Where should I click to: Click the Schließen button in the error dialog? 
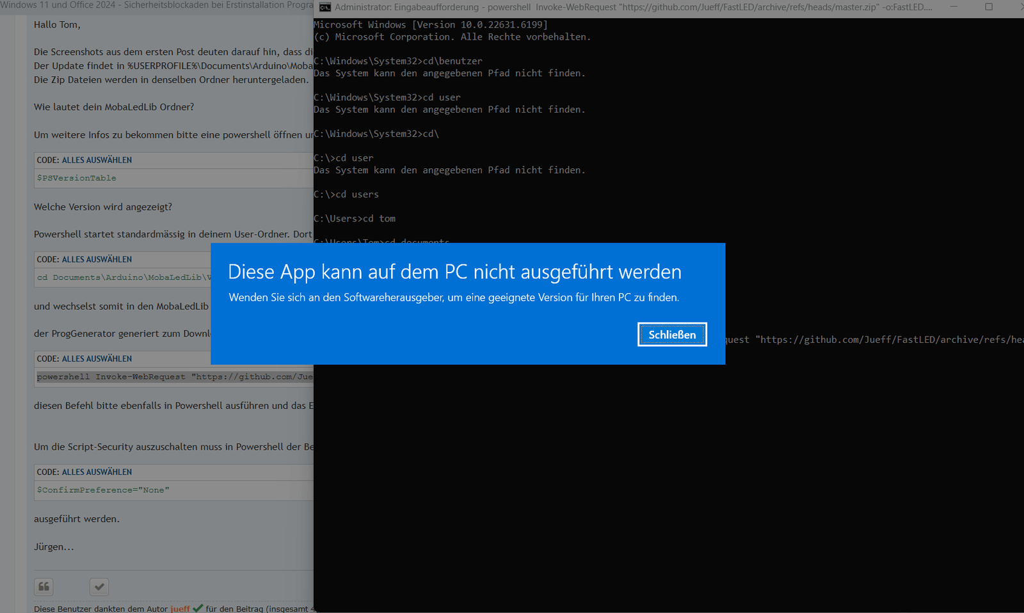click(x=672, y=335)
